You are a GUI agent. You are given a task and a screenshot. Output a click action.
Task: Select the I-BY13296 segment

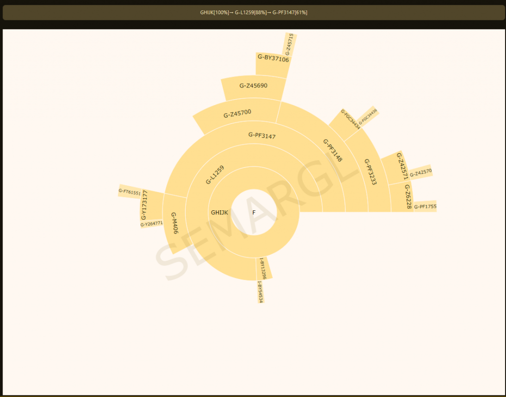tap(263, 268)
